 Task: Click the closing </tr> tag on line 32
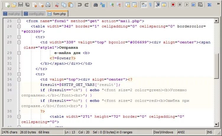point(41,69)
